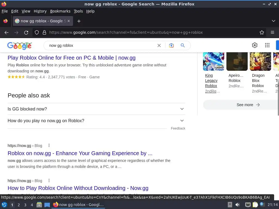Clear the Google search box with X
Viewport: 279px width, 209px height.
click(159, 45)
